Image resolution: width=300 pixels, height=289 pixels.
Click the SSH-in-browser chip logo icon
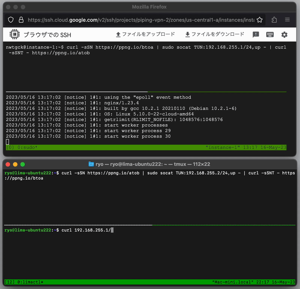15,34
